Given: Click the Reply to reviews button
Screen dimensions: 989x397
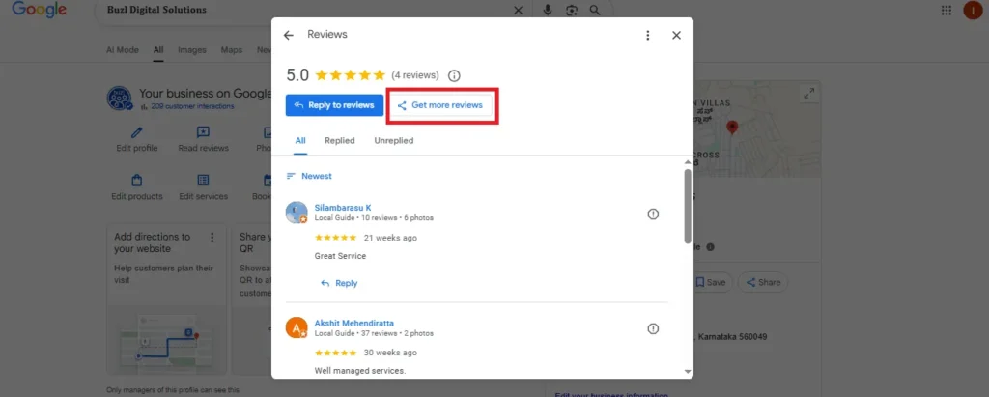Looking at the screenshot, I should click(334, 105).
